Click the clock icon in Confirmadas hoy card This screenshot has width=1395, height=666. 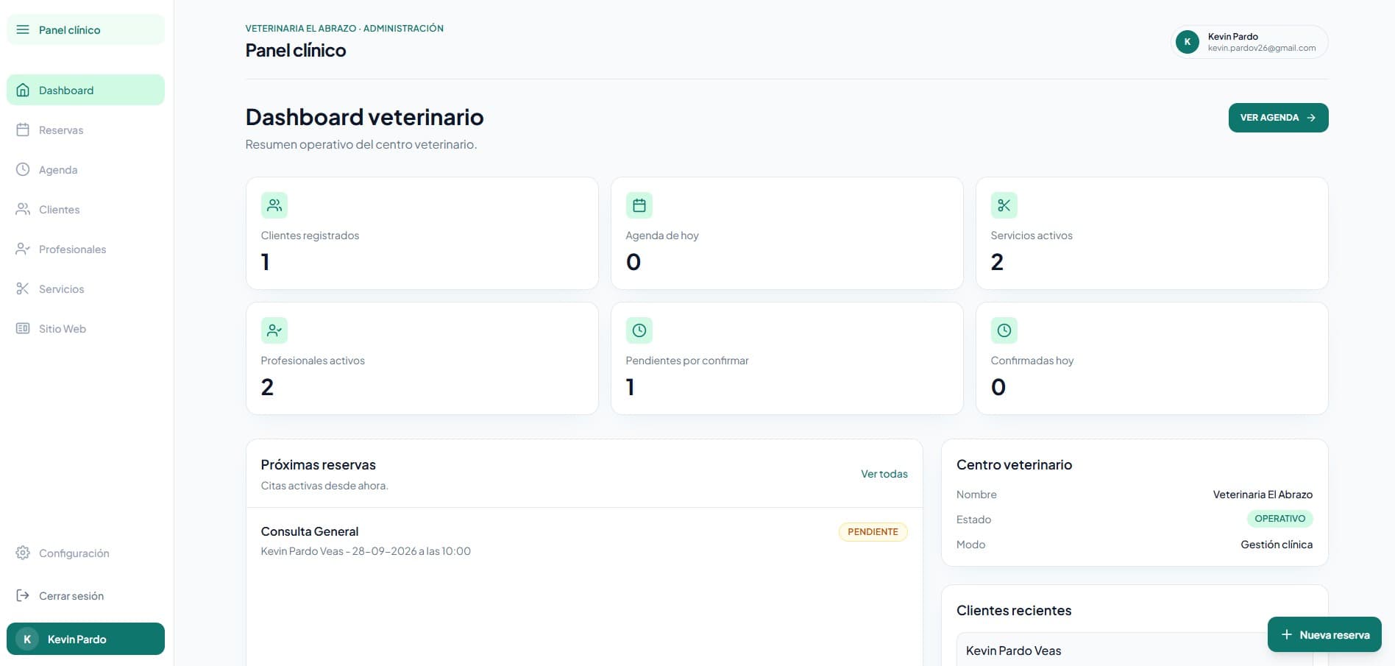click(x=1004, y=330)
